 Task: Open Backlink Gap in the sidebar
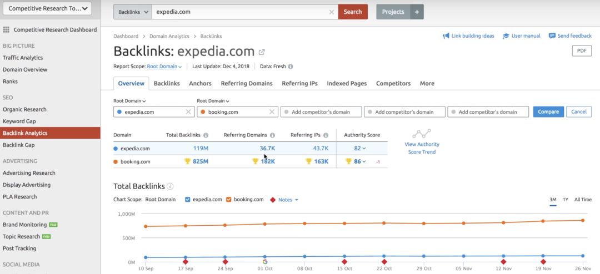pos(19,145)
